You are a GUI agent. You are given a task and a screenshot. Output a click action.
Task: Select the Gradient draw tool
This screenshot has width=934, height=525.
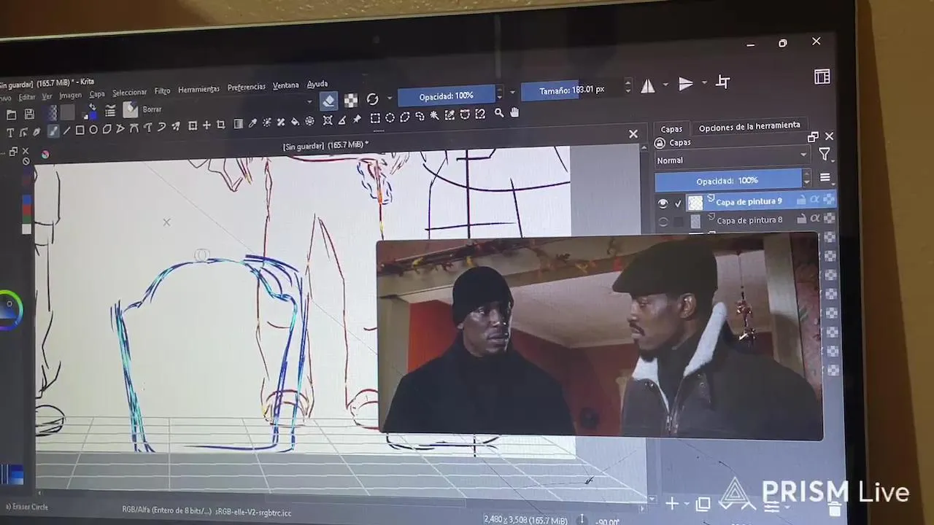[x=238, y=124]
